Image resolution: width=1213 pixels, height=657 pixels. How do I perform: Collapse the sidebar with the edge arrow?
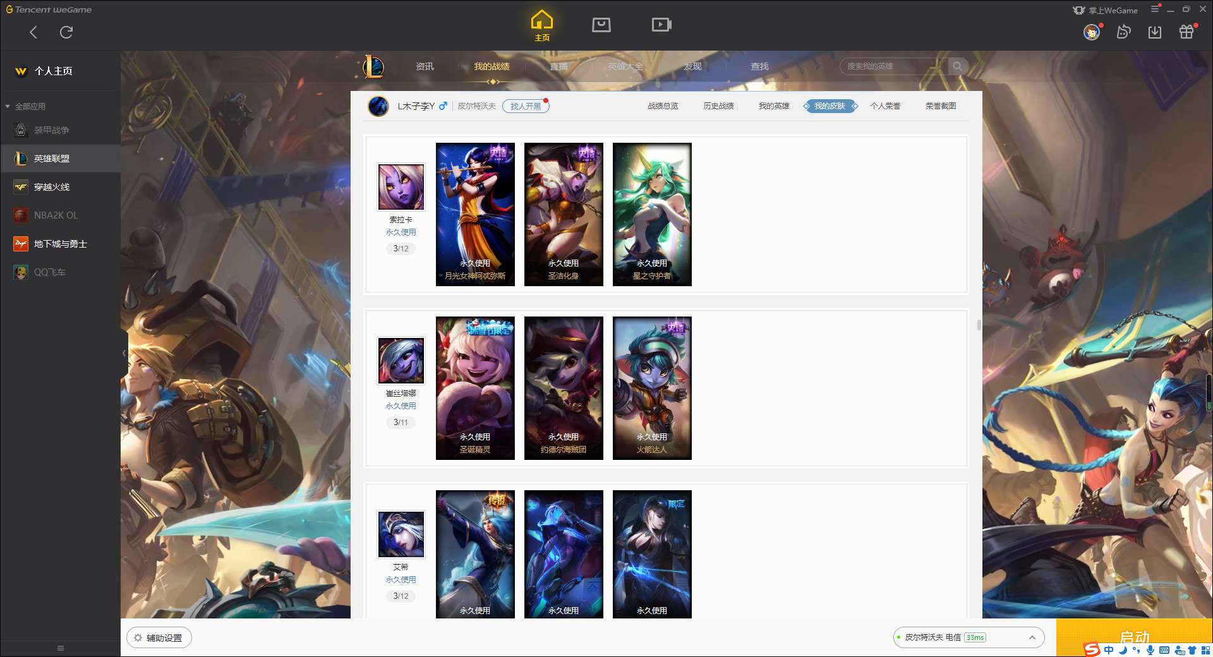[124, 353]
